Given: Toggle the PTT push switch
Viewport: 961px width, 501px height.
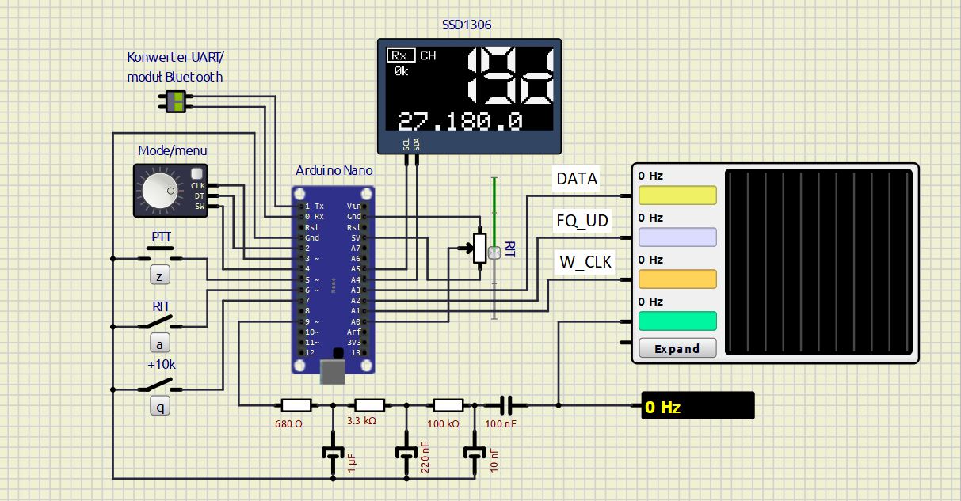Looking at the screenshot, I should click(x=161, y=255).
